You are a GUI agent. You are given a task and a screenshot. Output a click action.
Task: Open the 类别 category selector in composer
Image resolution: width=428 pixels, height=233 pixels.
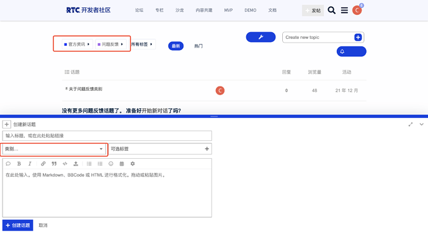point(54,149)
